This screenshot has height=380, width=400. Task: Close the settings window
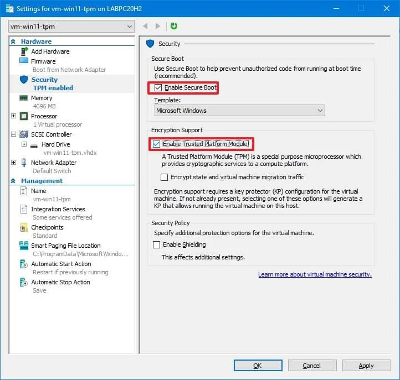[x=387, y=8]
